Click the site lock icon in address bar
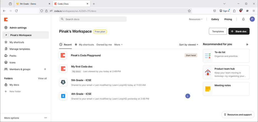 (x=46, y=11)
